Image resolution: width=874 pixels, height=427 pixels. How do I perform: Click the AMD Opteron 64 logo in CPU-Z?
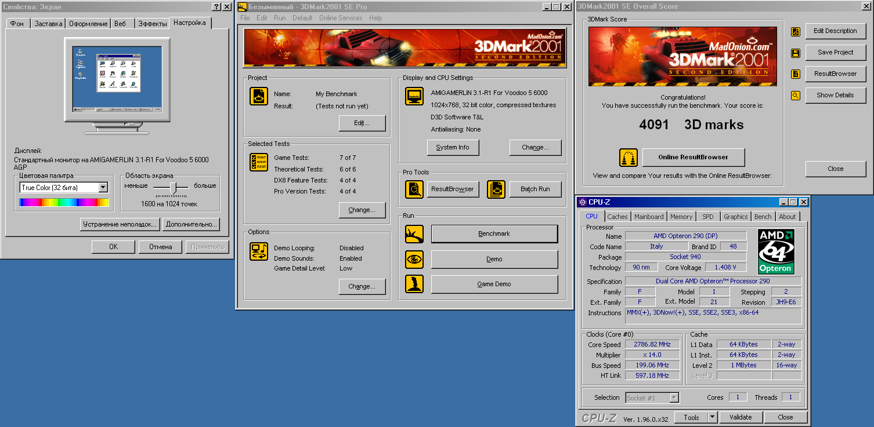pyautogui.click(x=776, y=251)
